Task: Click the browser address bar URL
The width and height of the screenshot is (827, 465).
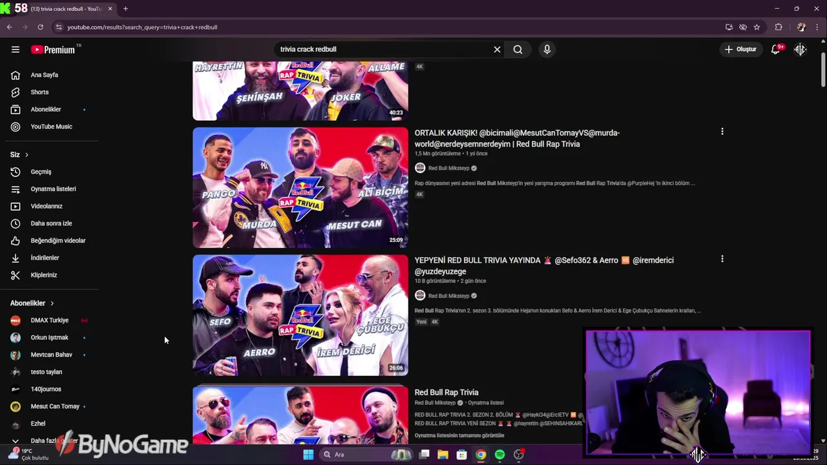Action: pos(142,27)
